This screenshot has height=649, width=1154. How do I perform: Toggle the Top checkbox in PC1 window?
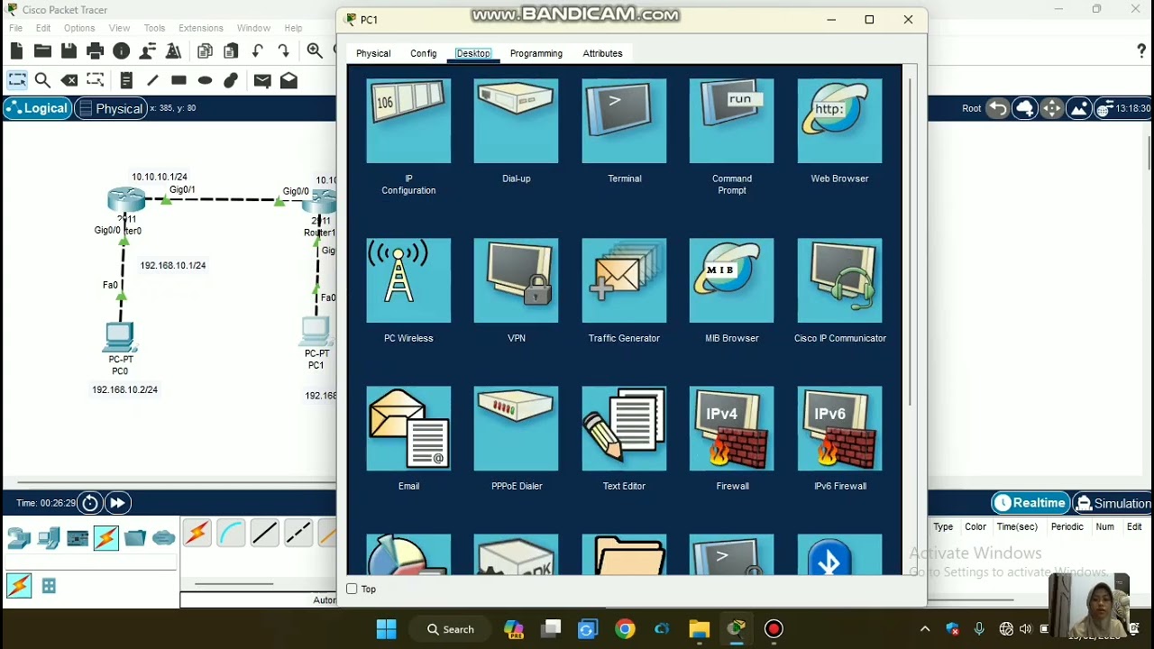[352, 589]
